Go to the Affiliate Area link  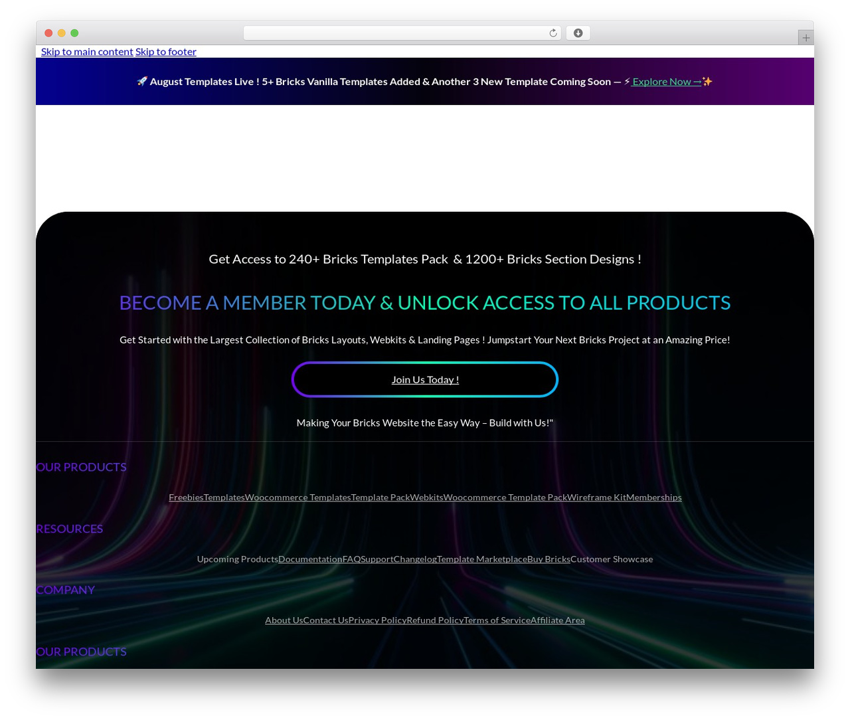(x=558, y=620)
